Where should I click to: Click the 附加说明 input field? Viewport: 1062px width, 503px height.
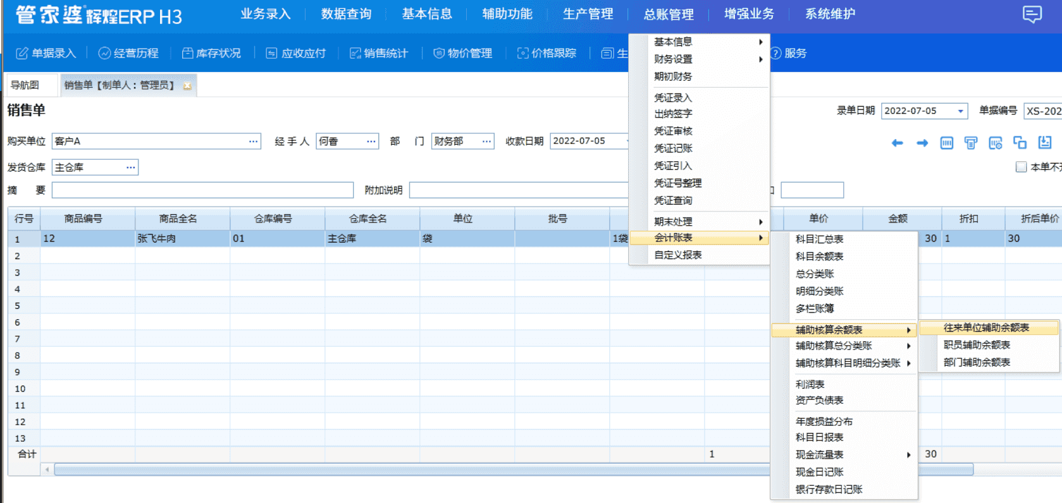(x=519, y=190)
